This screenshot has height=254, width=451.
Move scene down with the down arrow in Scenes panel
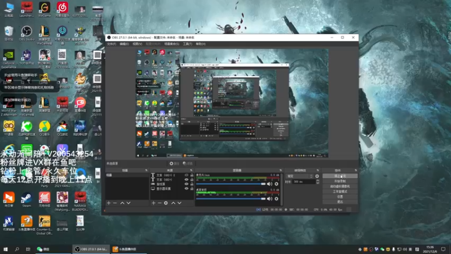tap(129, 203)
